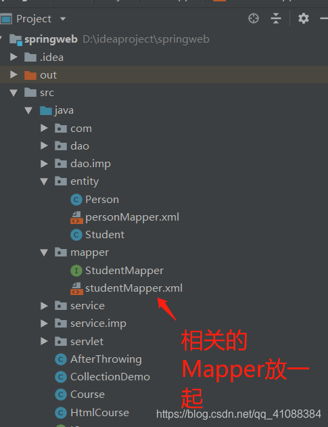The width and height of the screenshot is (328, 427).
Task: Collapse the java folder arrow
Action: pos(28,110)
